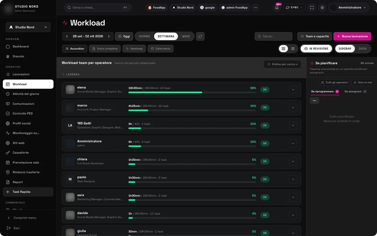Open the Amministratore account menu
The image size is (377, 236).
click(x=349, y=8)
